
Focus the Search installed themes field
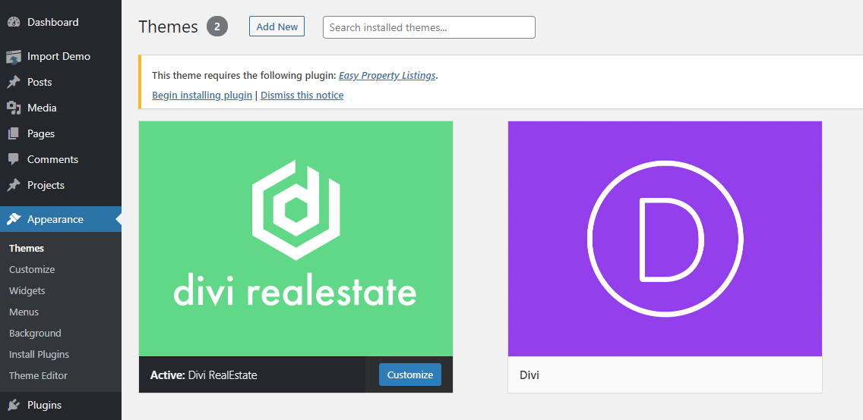428,27
